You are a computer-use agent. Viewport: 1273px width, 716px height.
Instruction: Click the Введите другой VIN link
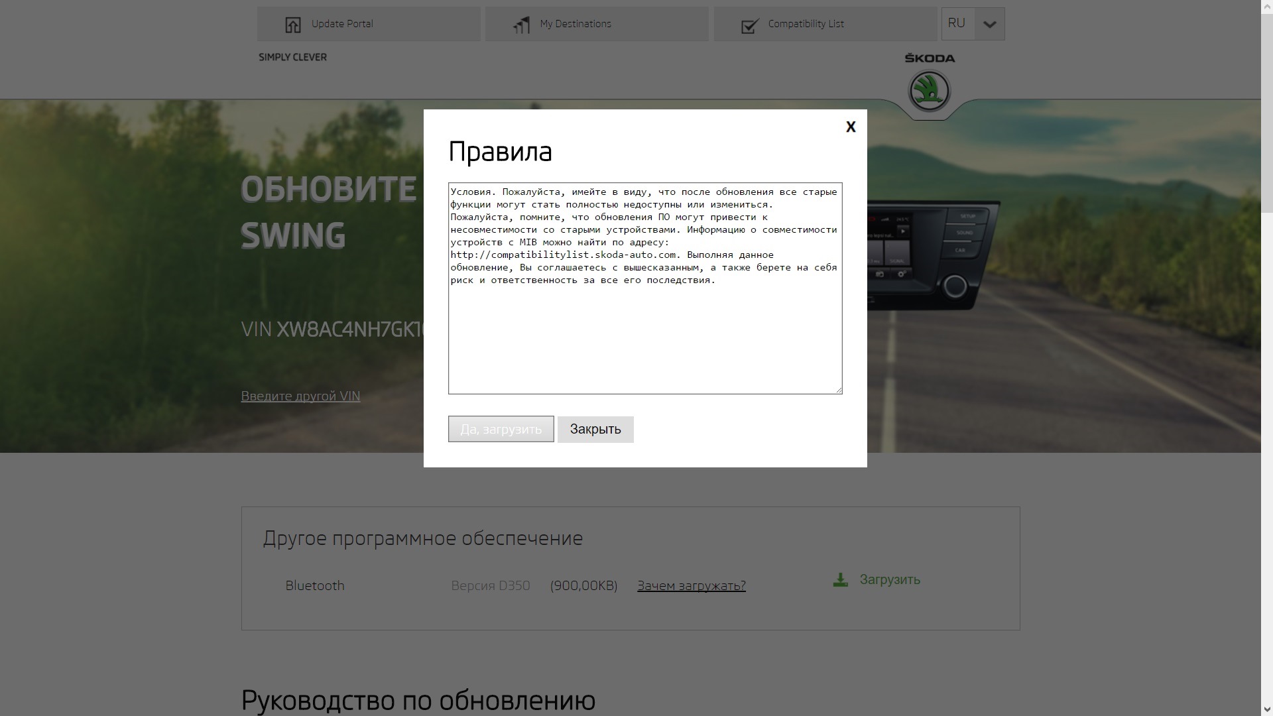(300, 396)
